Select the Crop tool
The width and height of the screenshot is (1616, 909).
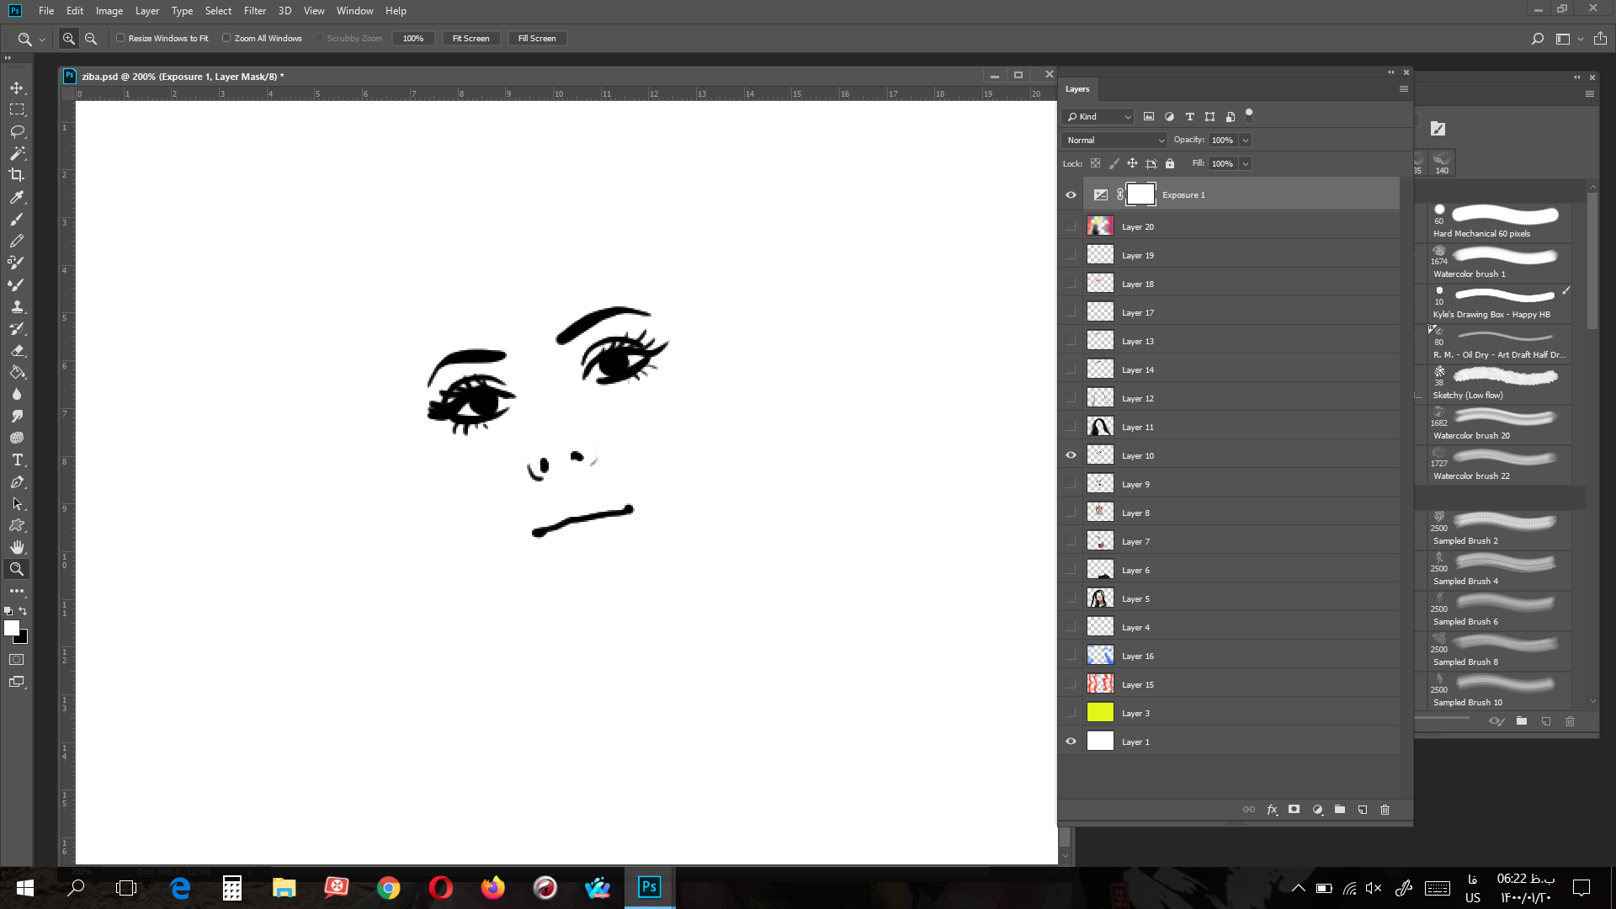point(17,175)
